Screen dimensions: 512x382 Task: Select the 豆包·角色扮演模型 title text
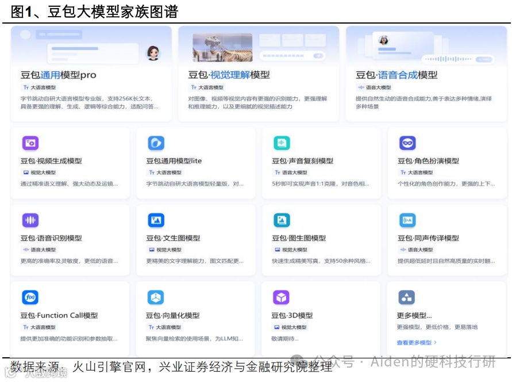click(x=429, y=161)
